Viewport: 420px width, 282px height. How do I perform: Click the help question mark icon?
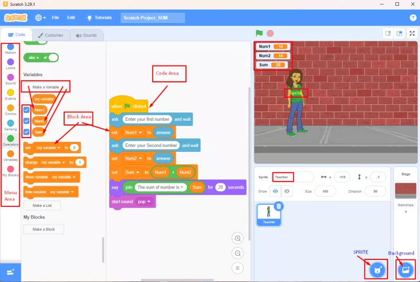(413, 18)
